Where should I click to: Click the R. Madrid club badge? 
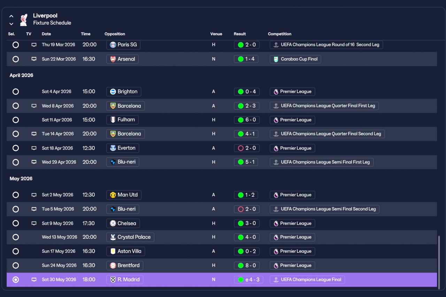[113, 280]
